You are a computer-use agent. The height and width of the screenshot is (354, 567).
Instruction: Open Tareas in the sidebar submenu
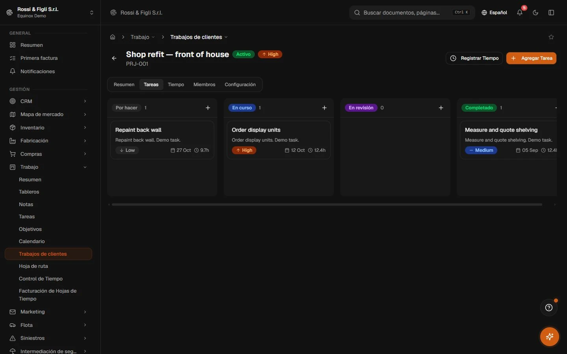coord(27,217)
